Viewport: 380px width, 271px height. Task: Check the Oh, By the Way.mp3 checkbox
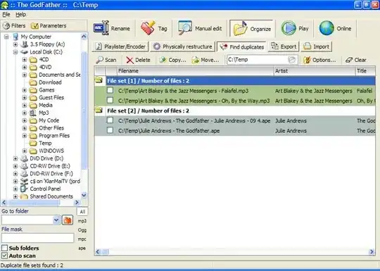pyautogui.click(x=110, y=100)
